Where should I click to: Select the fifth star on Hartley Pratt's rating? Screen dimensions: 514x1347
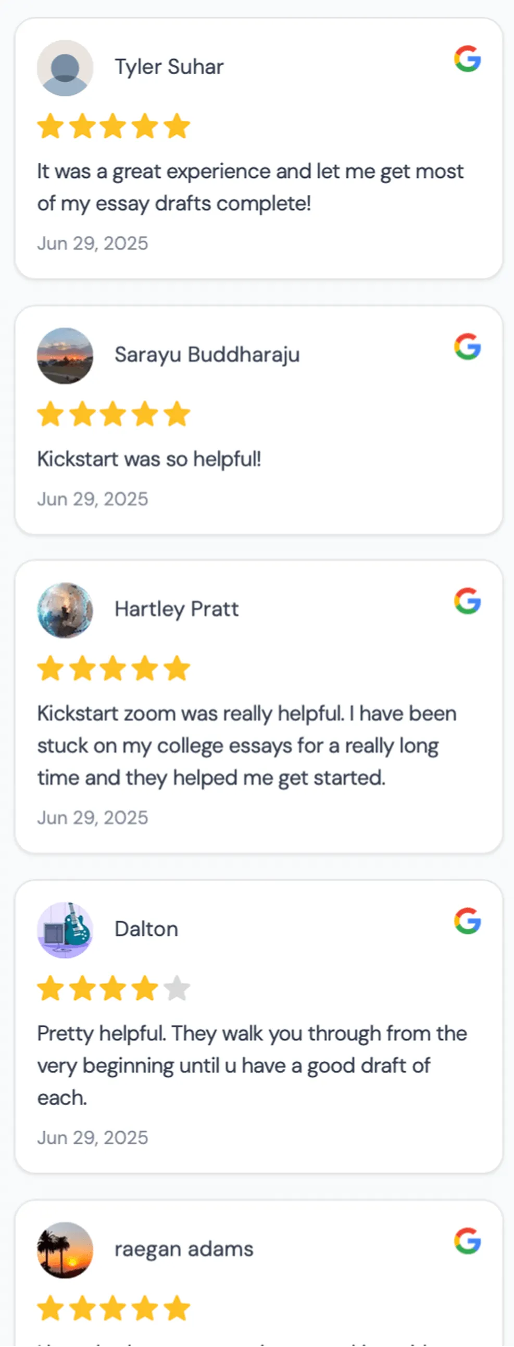pos(177,668)
